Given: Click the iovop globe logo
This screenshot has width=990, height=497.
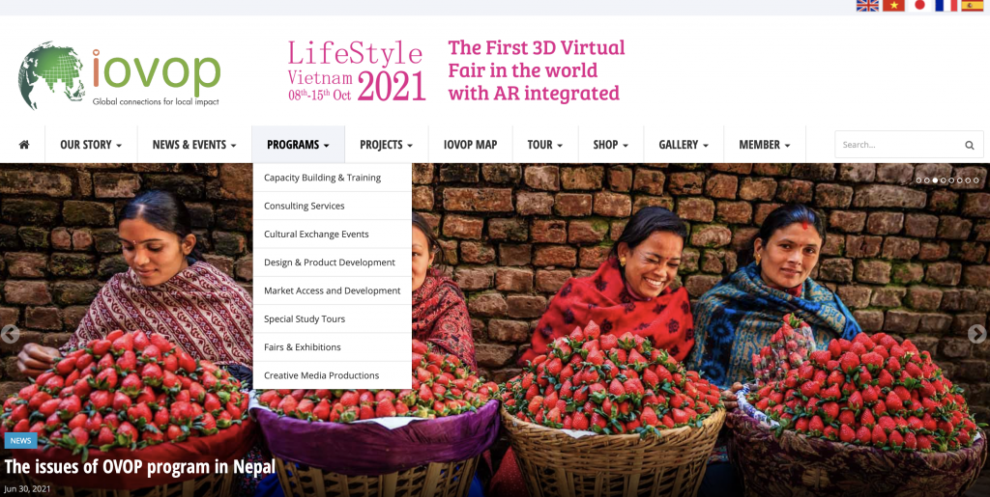Looking at the screenshot, I should [119, 75].
